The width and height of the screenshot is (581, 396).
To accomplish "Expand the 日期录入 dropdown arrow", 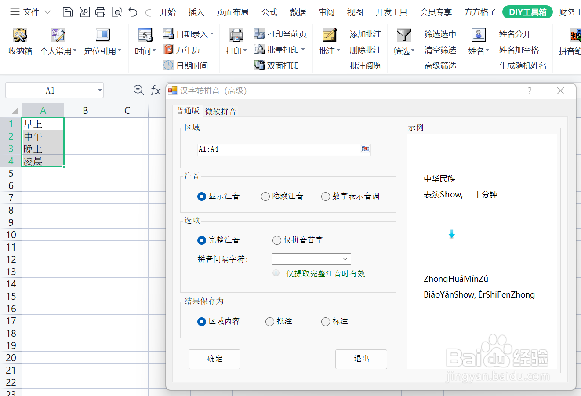I will pyautogui.click(x=212, y=33).
